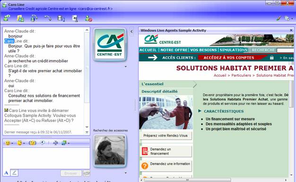Open the SIMULATIONS menu item
Viewport: 296px width, 182px height.
(234, 50)
